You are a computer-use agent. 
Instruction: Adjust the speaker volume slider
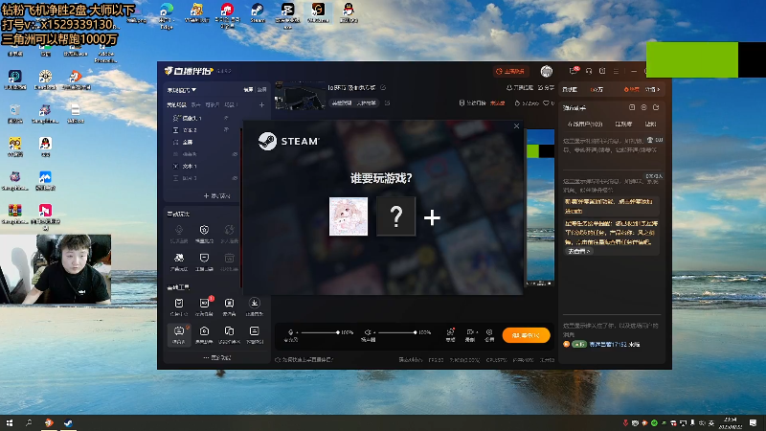coord(396,332)
